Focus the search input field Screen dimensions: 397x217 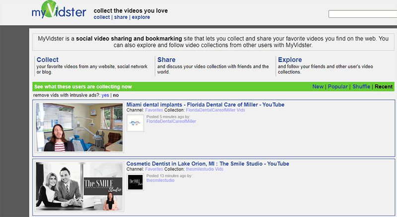(x=363, y=14)
